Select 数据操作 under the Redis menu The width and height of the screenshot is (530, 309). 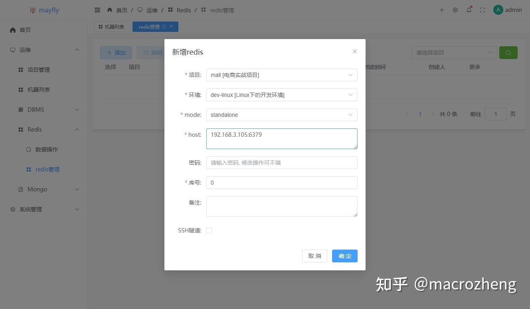coord(47,149)
